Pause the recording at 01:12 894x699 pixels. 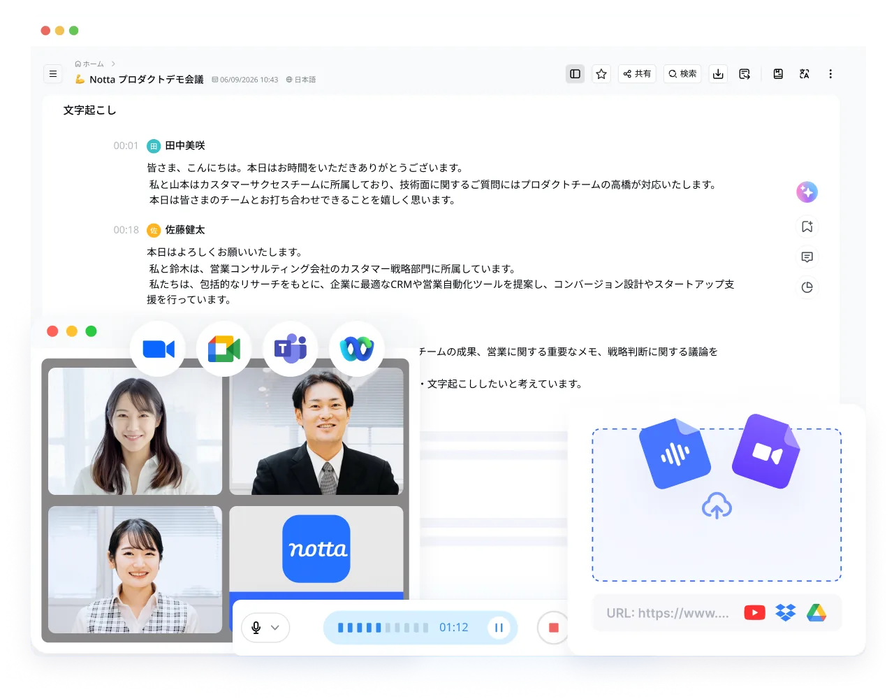[499, 628]
